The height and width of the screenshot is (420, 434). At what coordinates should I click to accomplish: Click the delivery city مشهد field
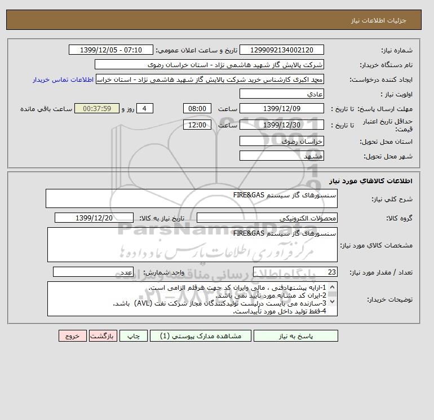(282, 156)
